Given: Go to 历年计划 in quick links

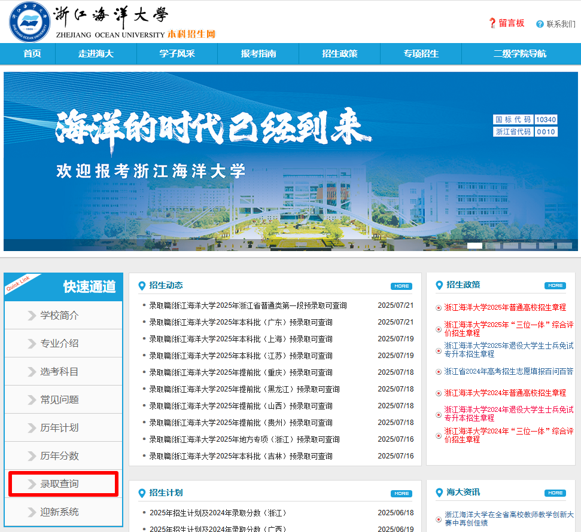Looking at the screenshot, I should (63, 427).
